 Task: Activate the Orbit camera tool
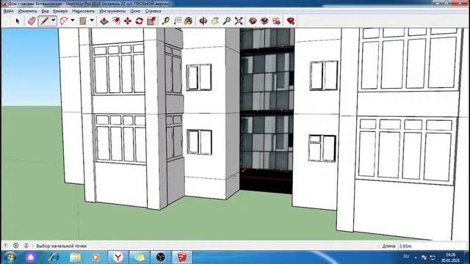pyautogui.click(x=203, y=21)
